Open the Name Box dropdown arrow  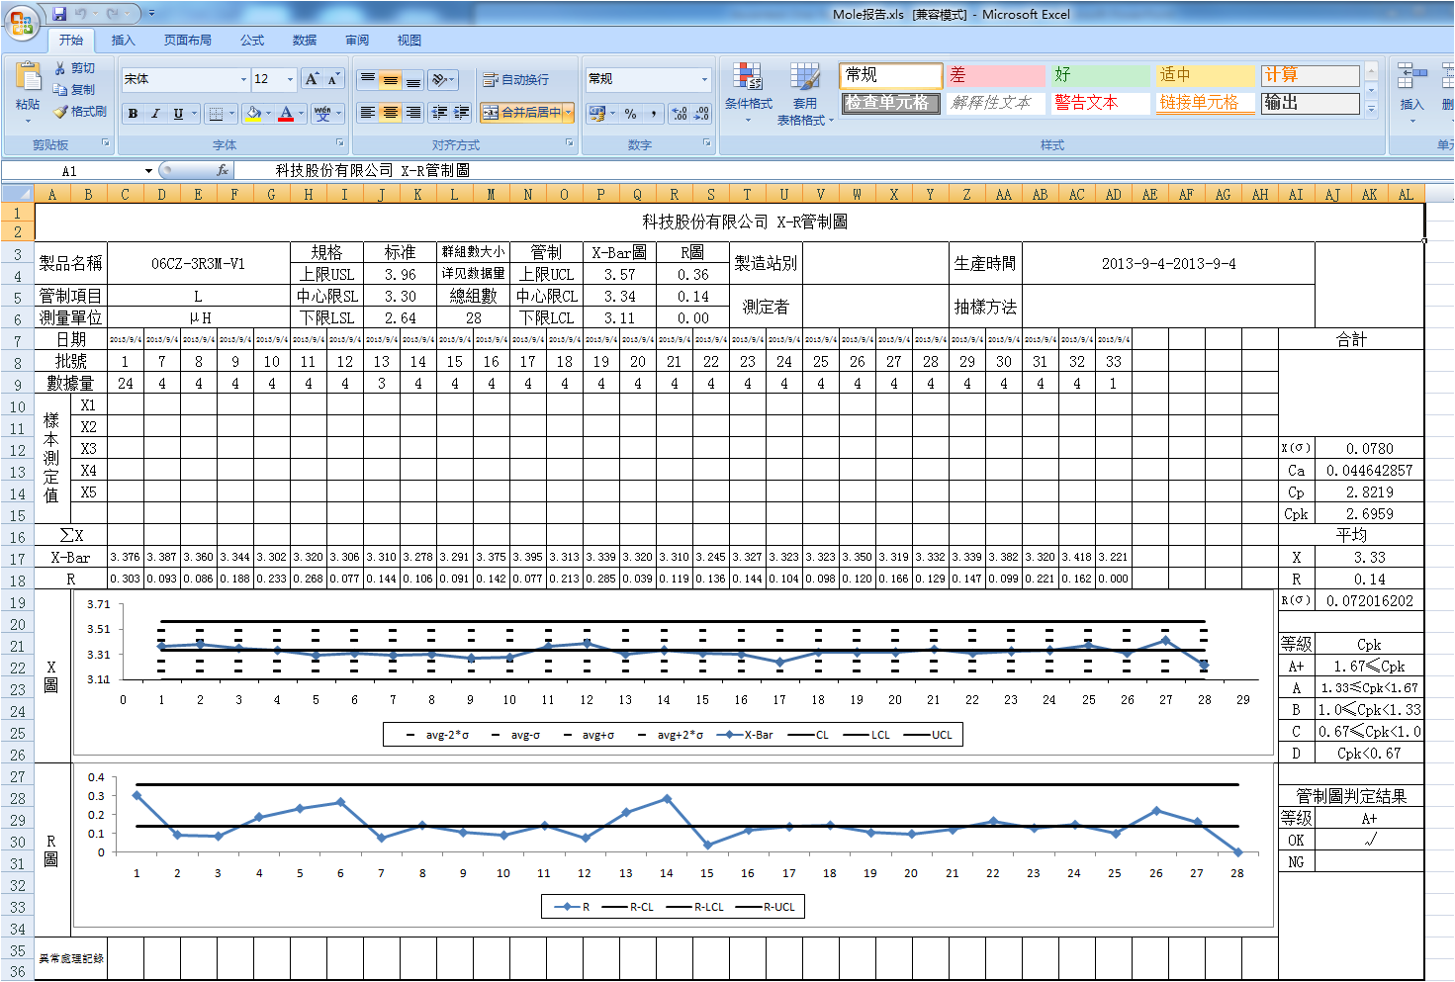[x=148, y=171]
